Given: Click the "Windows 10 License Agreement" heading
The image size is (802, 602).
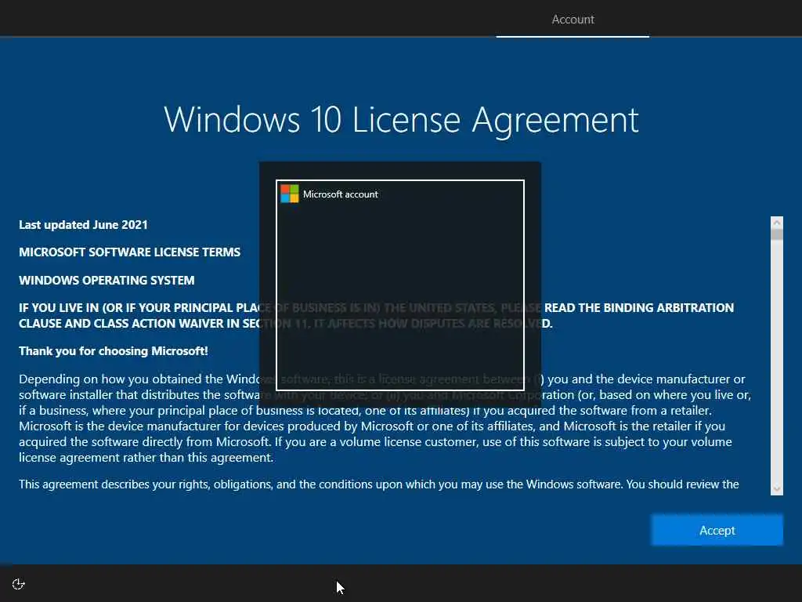Looking at the screenshot, I should 401,121.
